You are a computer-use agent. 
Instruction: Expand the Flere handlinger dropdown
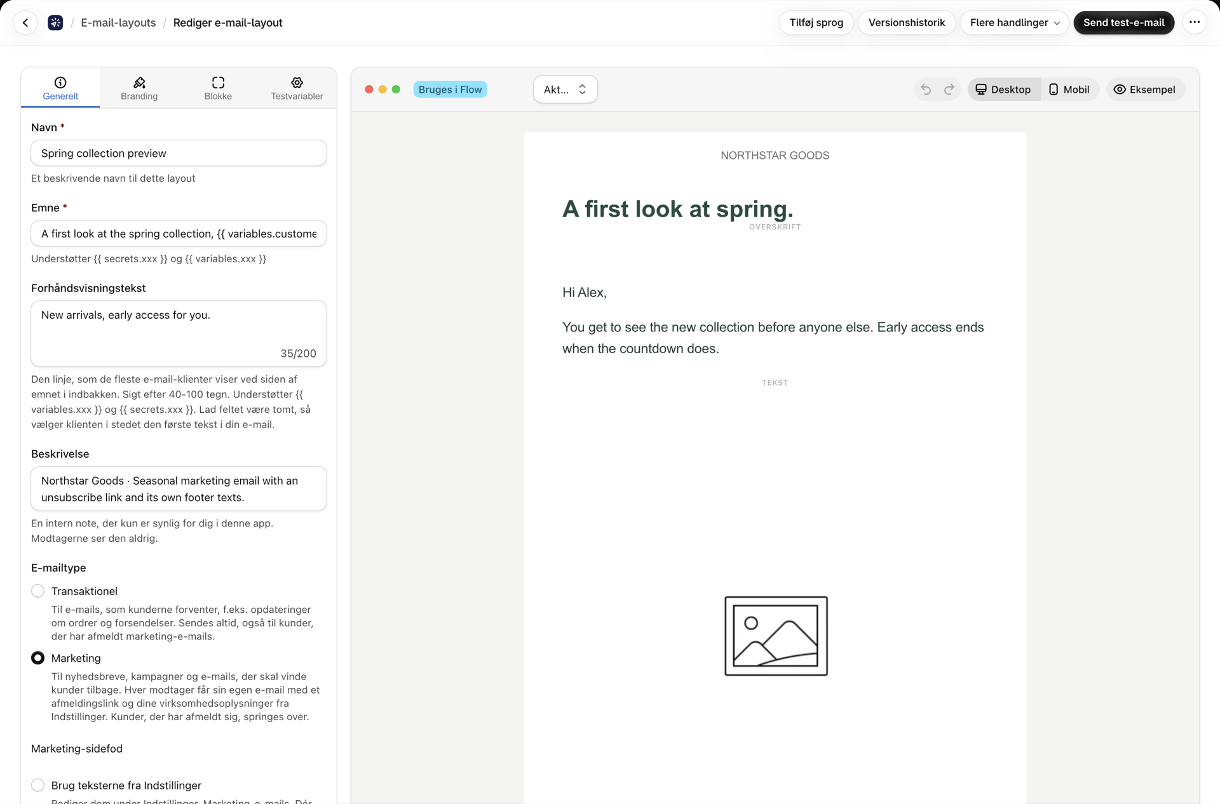click(x=1014, y=23)
